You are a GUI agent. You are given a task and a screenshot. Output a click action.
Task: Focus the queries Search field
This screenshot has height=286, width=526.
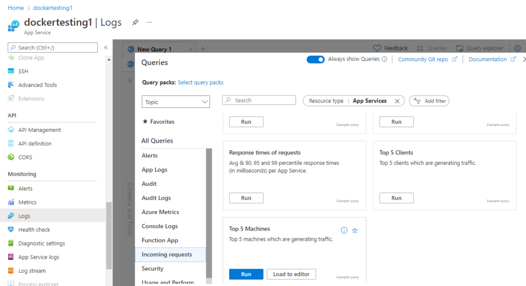click(259, 100)
